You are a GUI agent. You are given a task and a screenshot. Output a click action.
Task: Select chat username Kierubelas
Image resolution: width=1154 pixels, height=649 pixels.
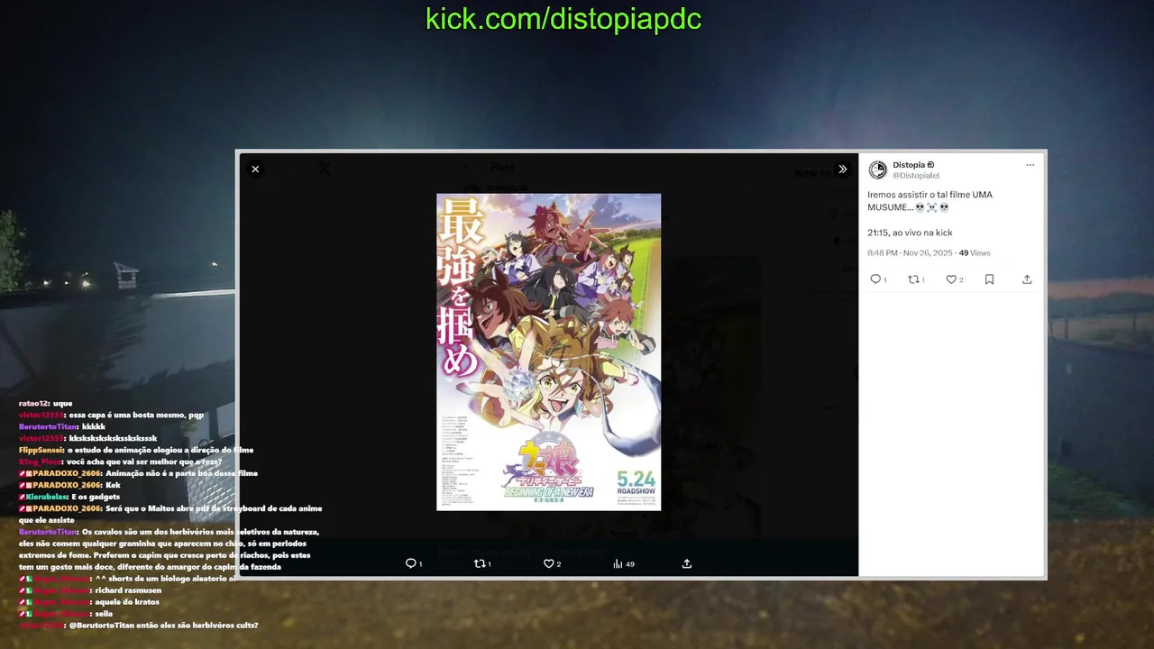pyautogui.click(x=47, y=497)
